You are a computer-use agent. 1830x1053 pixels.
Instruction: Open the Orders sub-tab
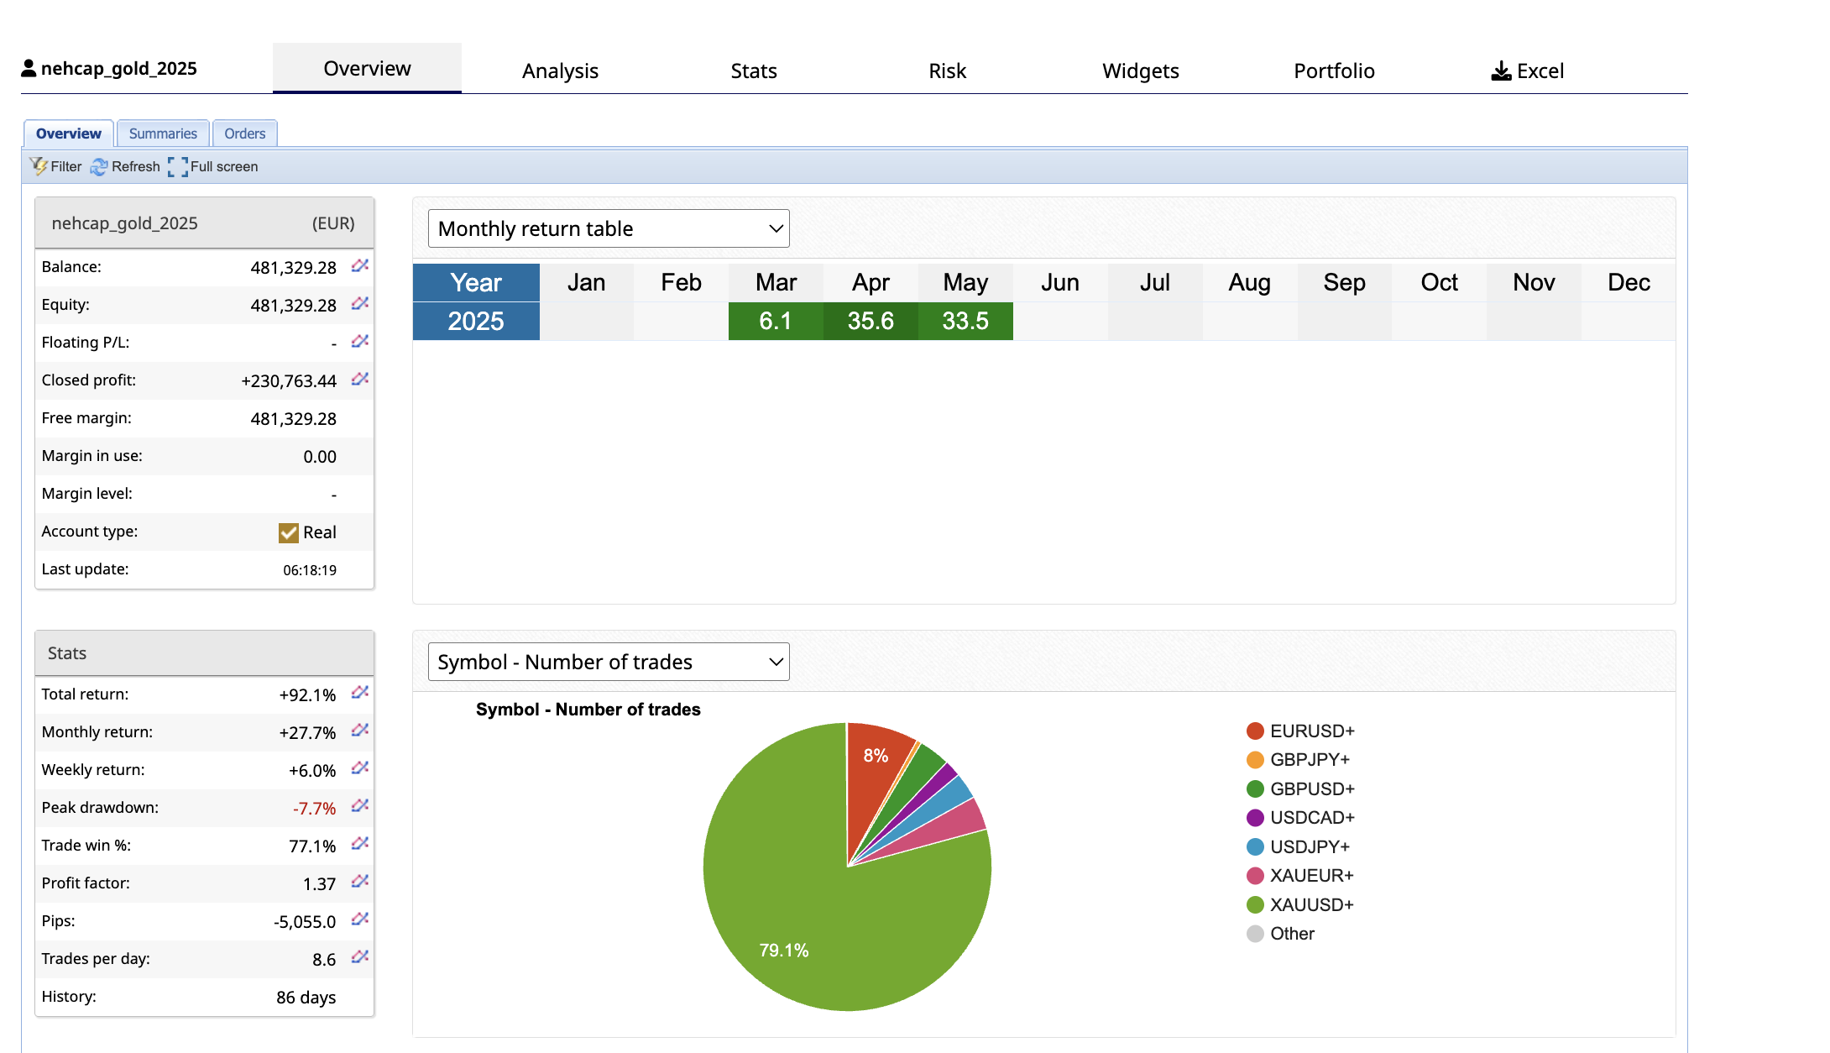tap(244, 134)
